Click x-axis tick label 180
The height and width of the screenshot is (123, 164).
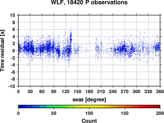[89, 91]
